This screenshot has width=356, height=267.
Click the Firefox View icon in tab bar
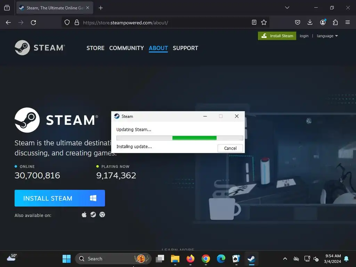coord(7,8)
